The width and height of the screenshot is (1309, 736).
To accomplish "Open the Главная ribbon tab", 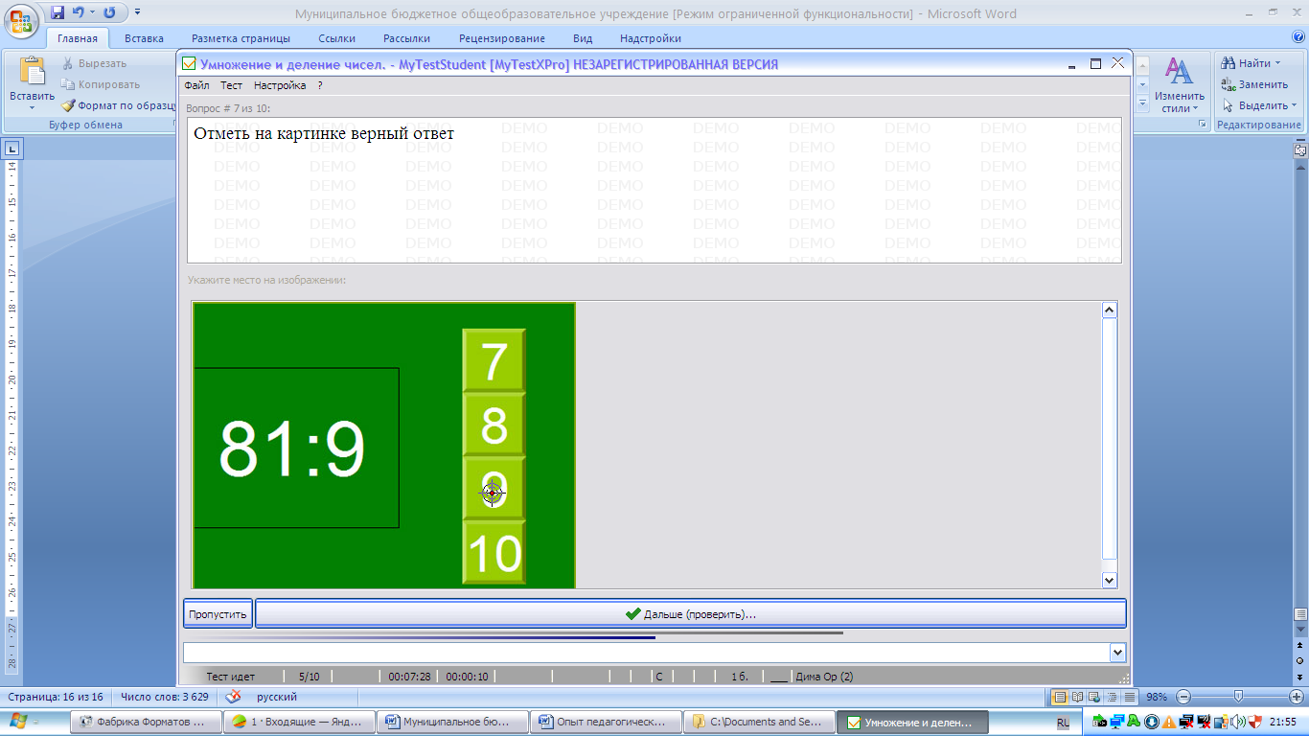I will (x=77, y=38).
